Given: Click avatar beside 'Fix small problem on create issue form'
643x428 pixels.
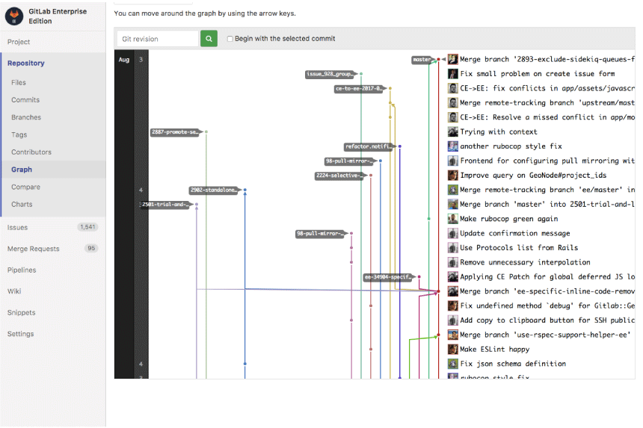Looking at the screenshot, I should pyautogui.click(x=453, y=74).
